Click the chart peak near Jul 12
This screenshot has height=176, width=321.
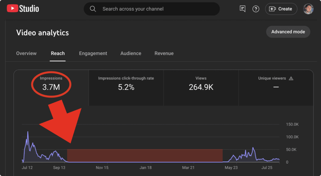(x=28, y=132)
